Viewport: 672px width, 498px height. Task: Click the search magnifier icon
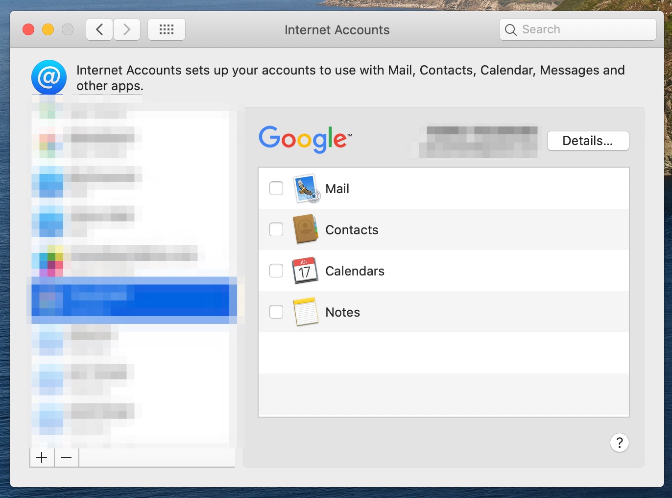(x=511, y=30)
